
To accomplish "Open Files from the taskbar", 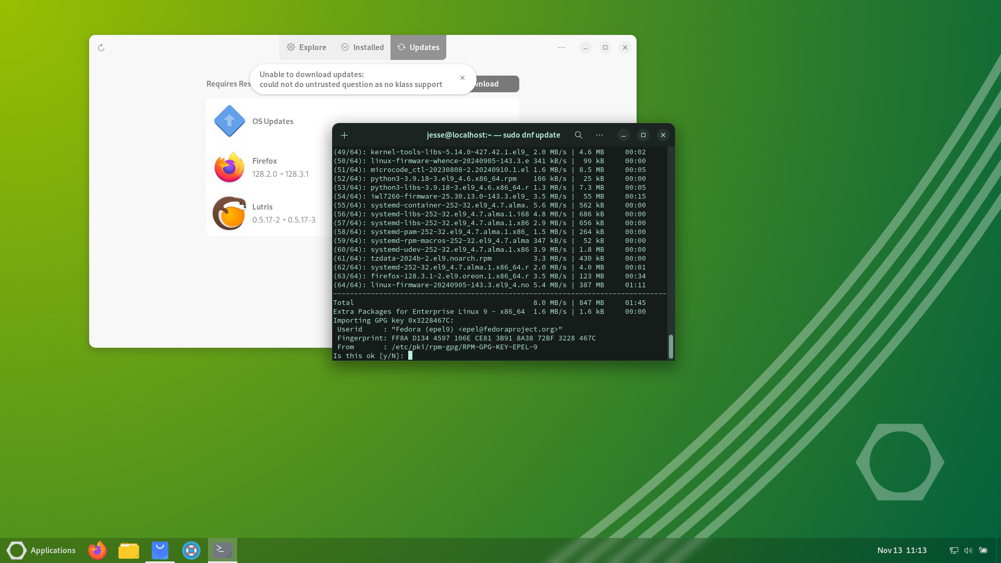I will (129, 550).
